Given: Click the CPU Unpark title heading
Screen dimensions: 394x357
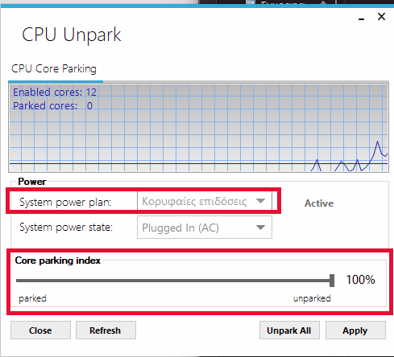Looking at the screenshot, I should click(72, 35).
